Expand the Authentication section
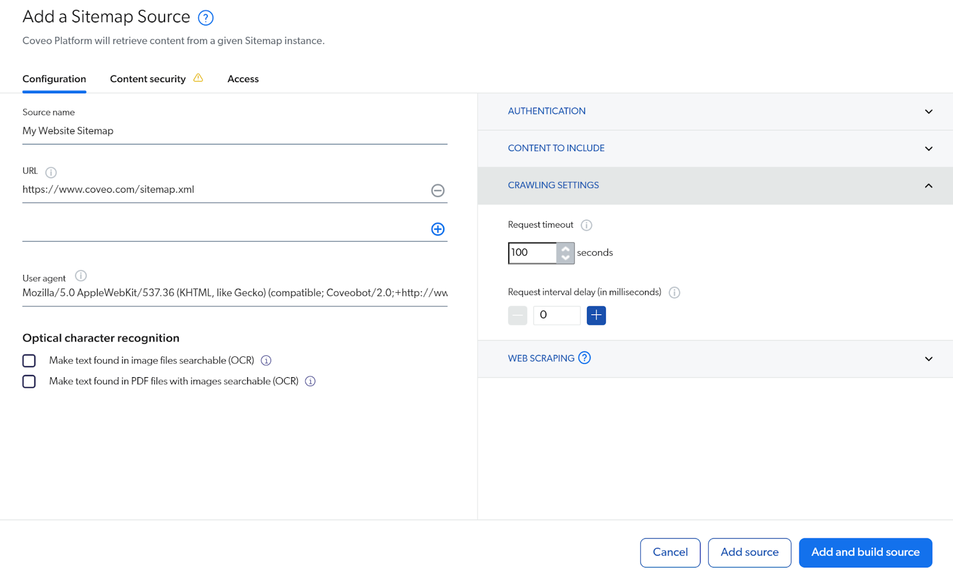Screen dimensions: 953x577 click(715, 111)
